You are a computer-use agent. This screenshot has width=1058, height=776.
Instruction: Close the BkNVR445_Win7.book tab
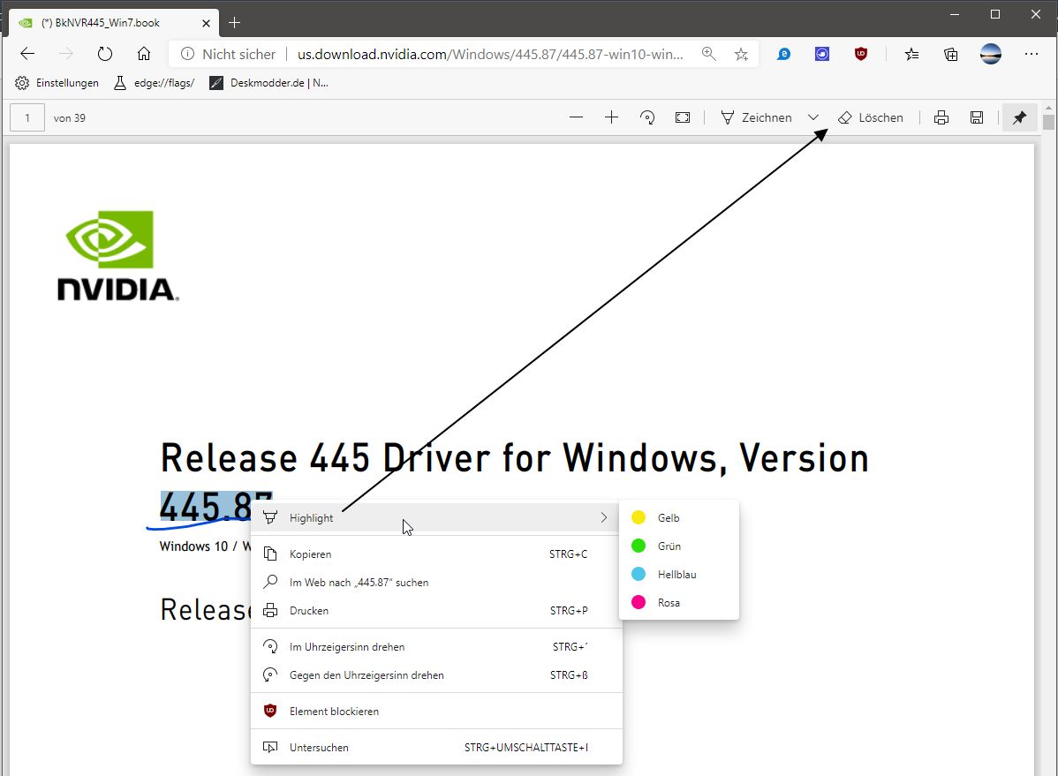206,23
